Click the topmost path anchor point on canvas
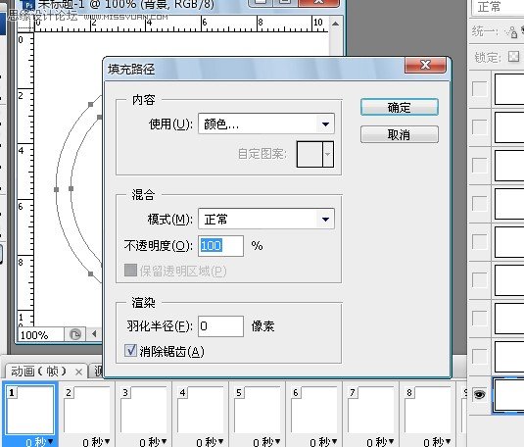 (90, 105)
